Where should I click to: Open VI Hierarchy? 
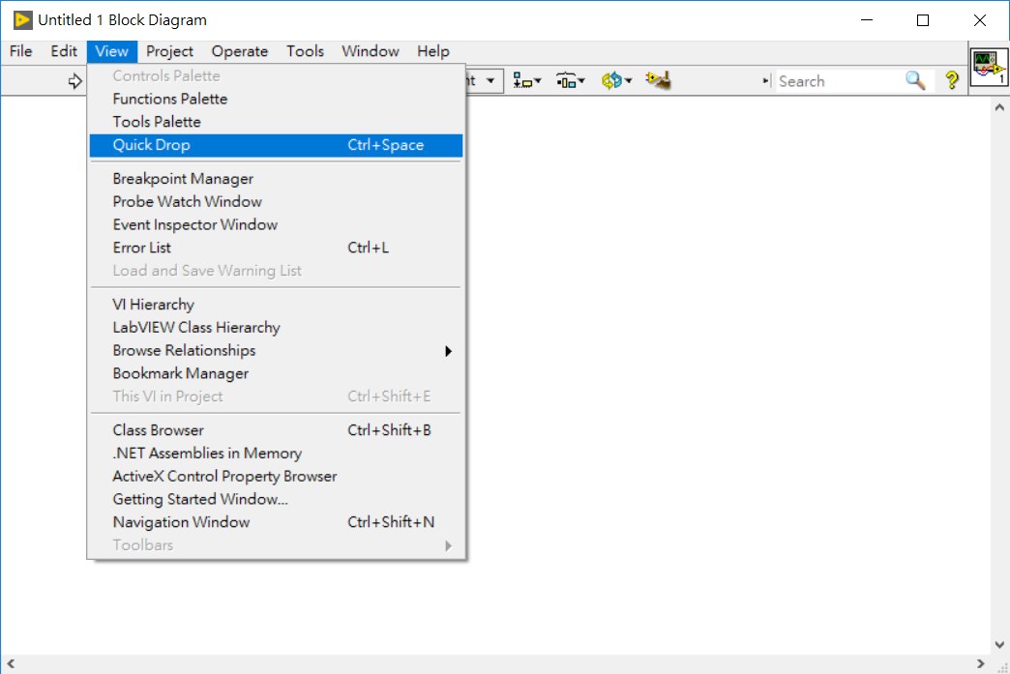click(x=276, y=305)
